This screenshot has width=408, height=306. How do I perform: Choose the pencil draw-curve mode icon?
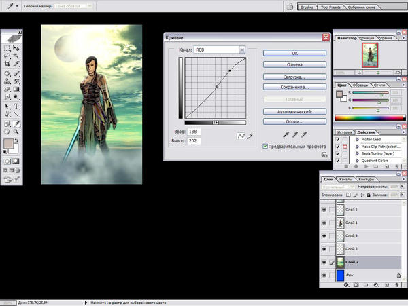[250, 136]
